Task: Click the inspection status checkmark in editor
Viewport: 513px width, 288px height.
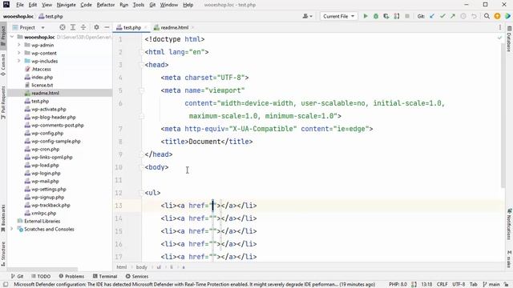Action: click(x=499, y=38)
